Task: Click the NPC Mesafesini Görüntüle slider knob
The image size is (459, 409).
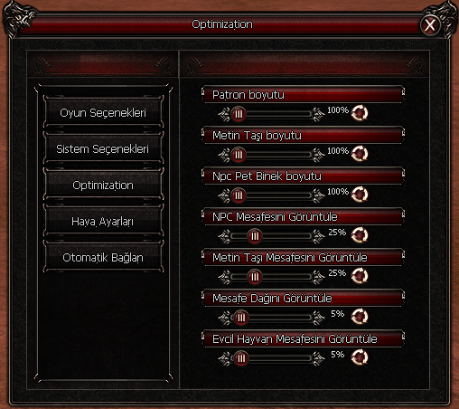Action: click(x=255, y=236)
